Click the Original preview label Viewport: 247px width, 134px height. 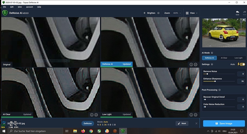tap(7, 64)
